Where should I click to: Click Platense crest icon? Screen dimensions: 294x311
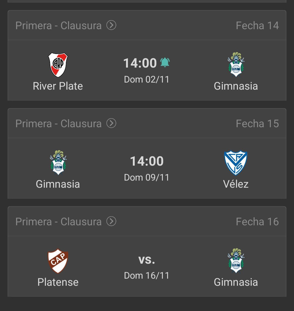coord(58,261)
